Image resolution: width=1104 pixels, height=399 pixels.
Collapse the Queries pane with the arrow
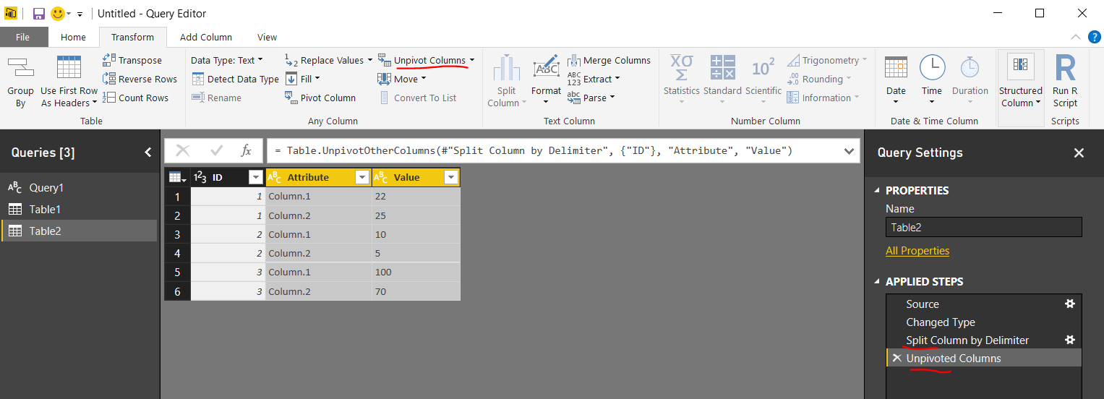[148, 153]
